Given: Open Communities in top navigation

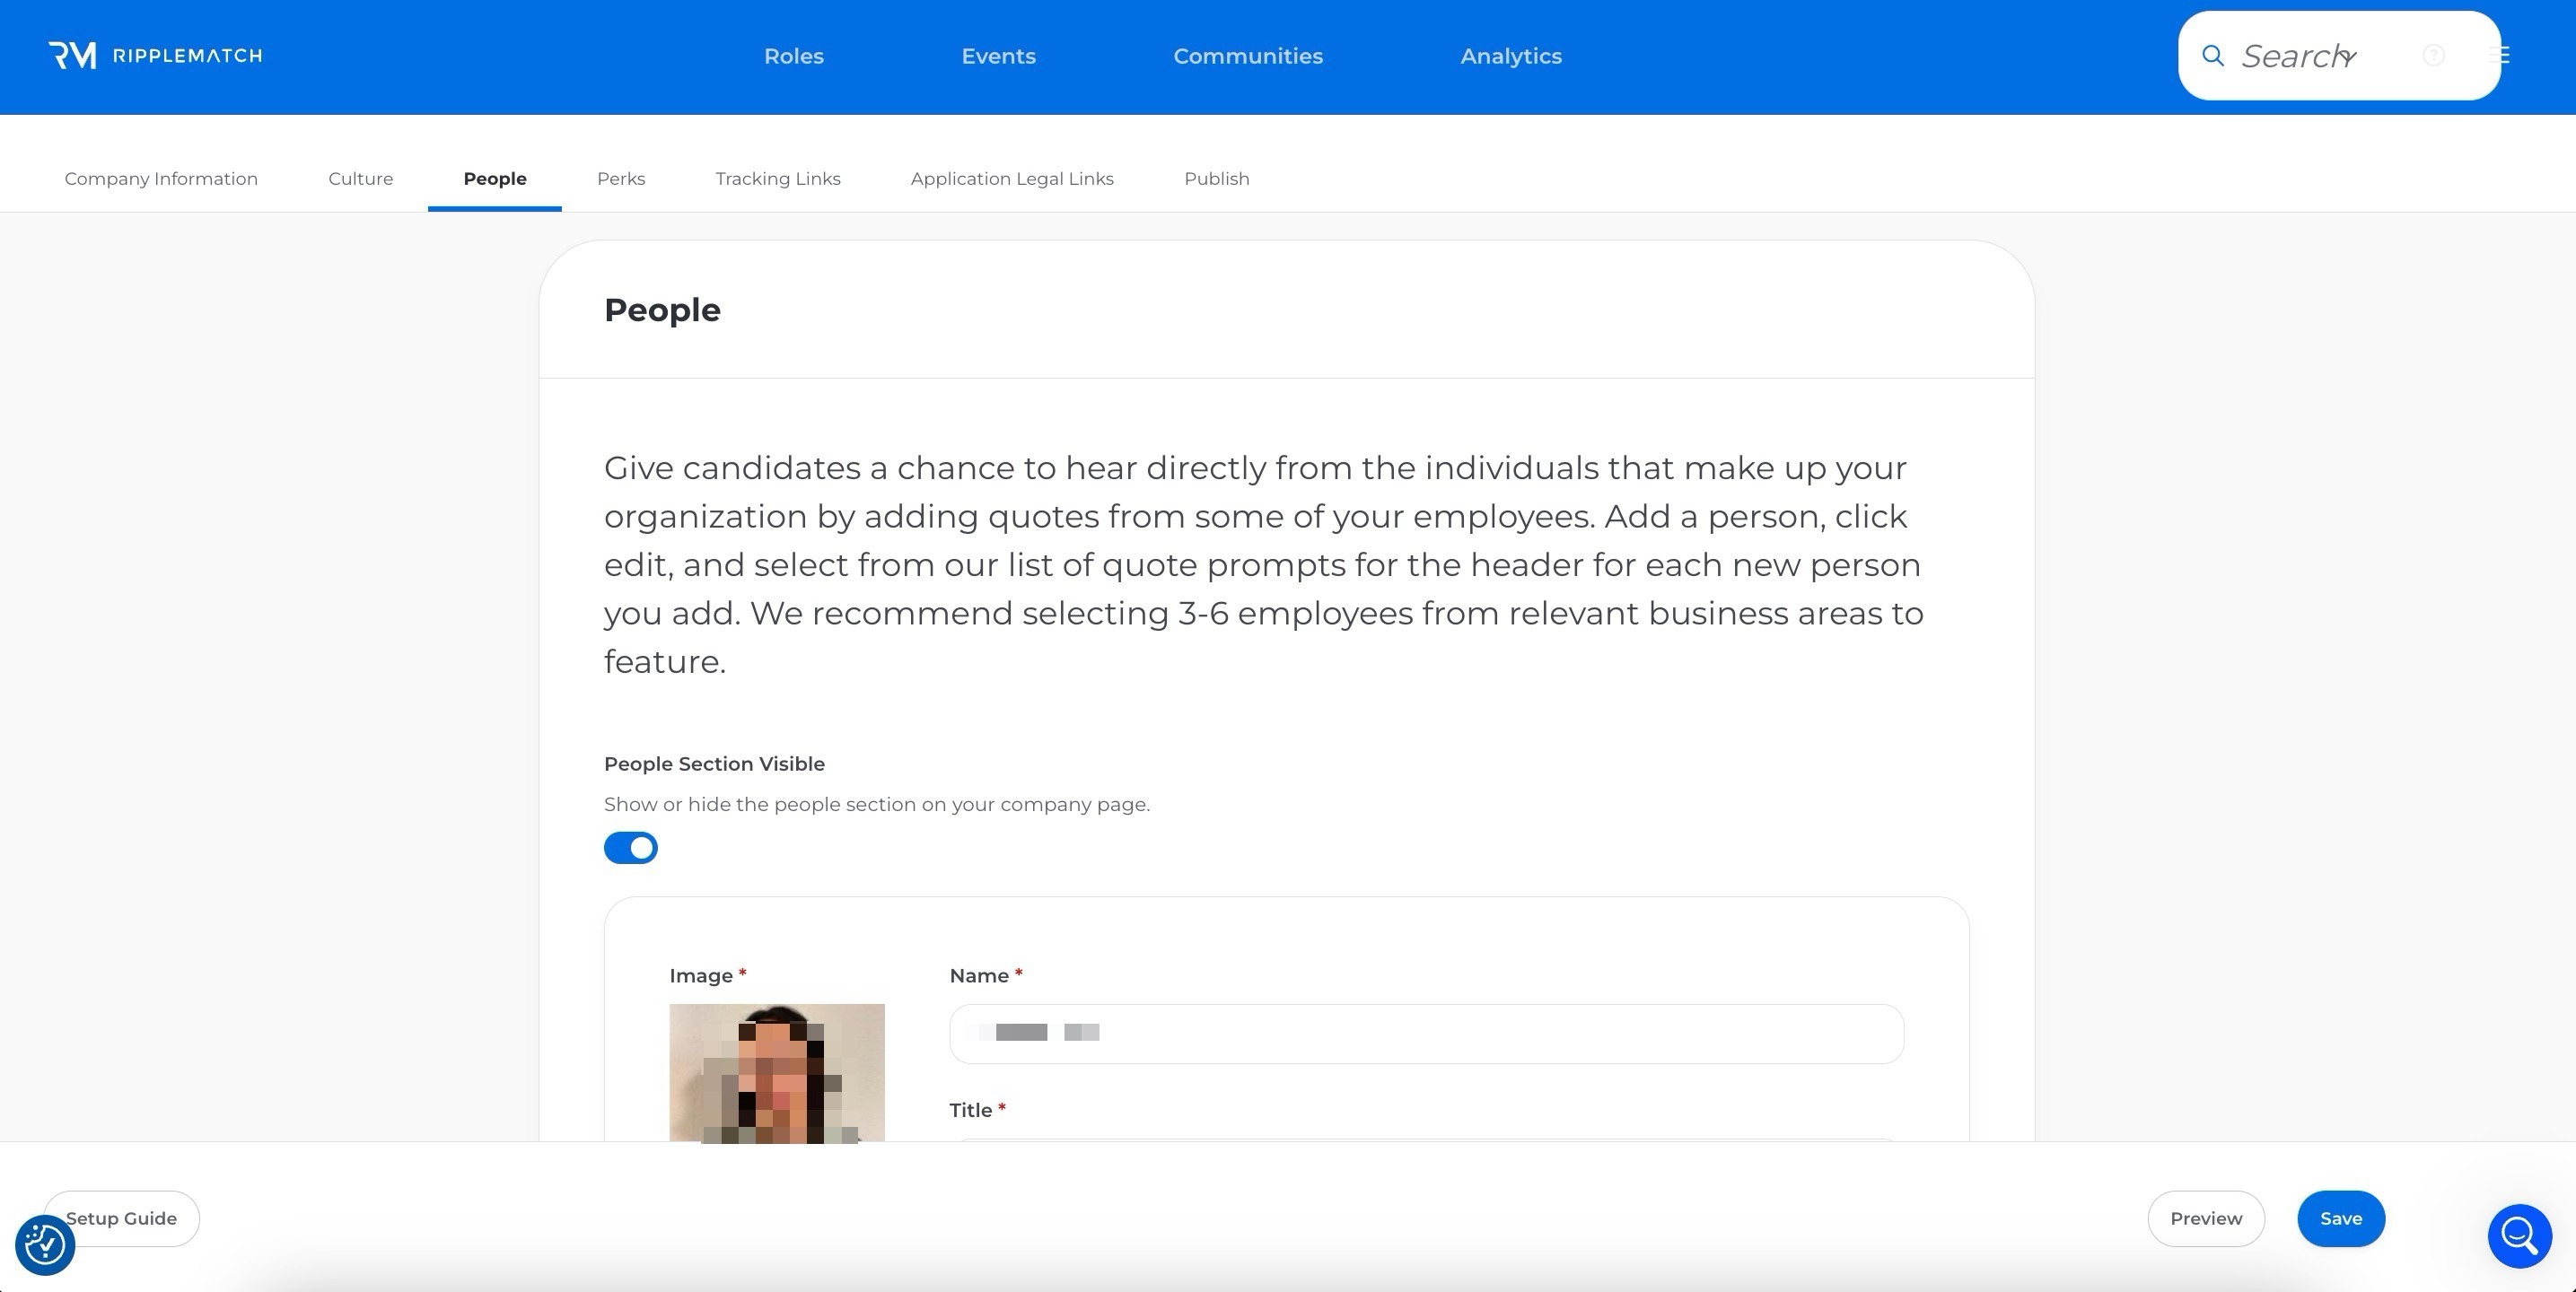Looking at the screenshot, I should click(1247, 56).
